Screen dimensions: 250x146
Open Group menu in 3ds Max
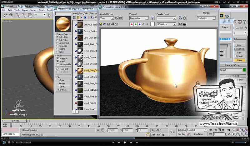pos(25,10)
